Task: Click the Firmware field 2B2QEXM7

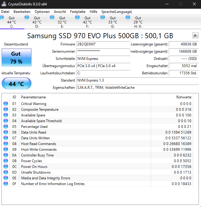Action: pyautogui.click(x=103, y=44)
